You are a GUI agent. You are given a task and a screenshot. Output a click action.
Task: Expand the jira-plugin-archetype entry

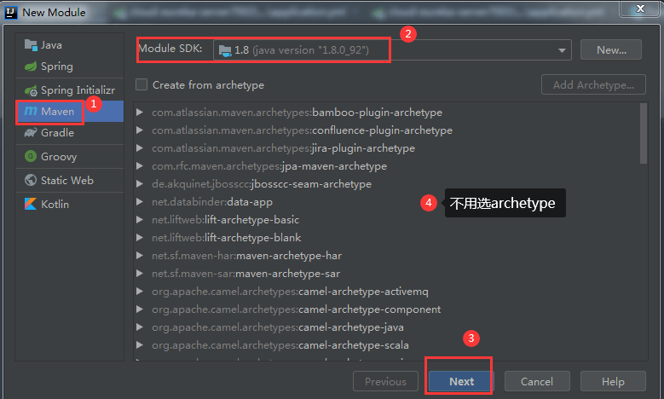pyautogui.click(x=139, y=147)
